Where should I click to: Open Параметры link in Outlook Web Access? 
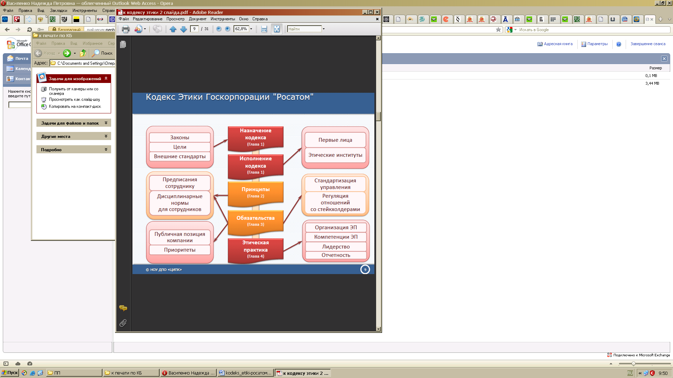click(x=594, y=44)
